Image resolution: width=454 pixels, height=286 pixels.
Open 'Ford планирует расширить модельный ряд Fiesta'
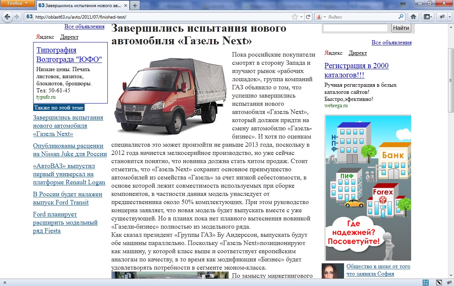(x=65, y=222)
